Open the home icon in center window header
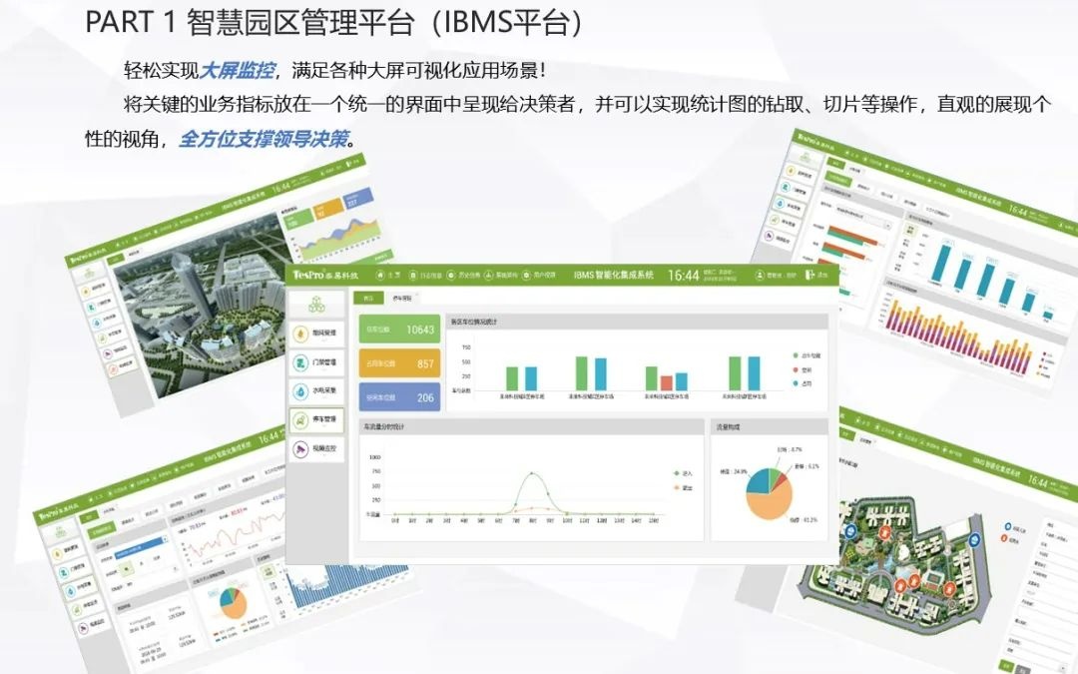1078x674 pixels. (380, 276)
